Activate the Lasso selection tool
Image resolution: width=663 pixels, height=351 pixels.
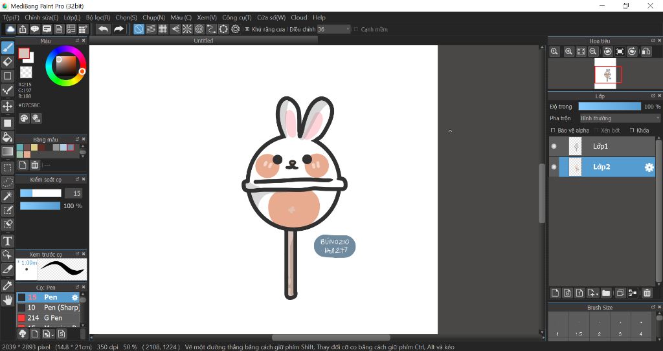[x=8, y=182]
